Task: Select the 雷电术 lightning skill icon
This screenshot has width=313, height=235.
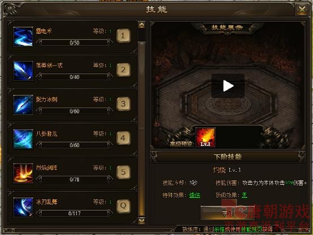Action: click(x=23, y=37)
